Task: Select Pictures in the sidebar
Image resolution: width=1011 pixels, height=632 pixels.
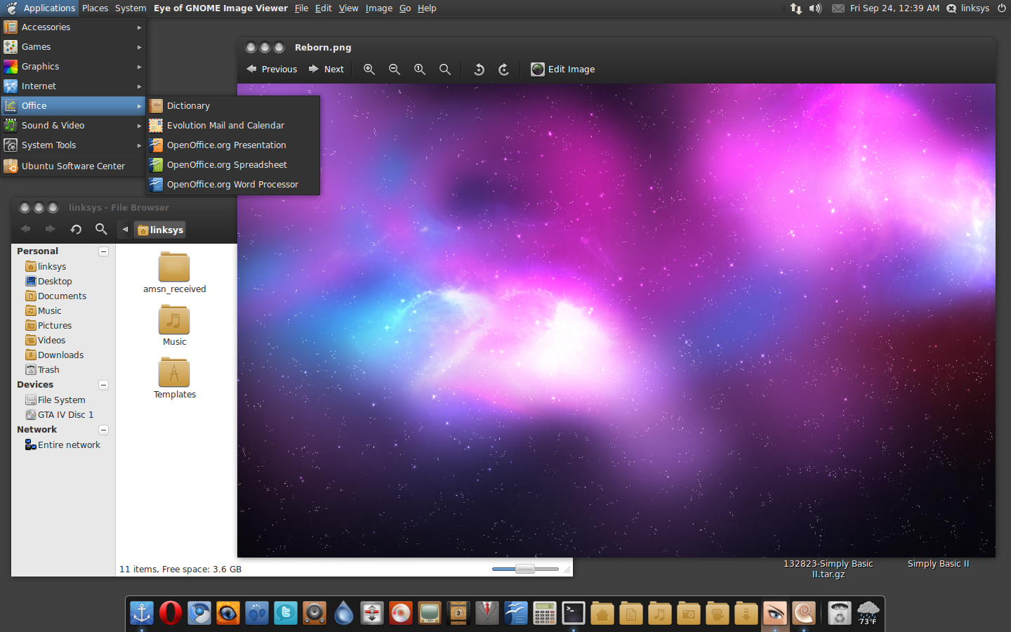Action: 49,325
